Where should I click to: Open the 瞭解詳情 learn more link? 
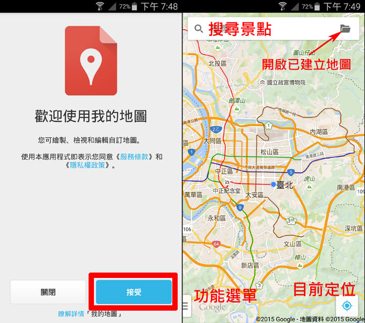[71, 314]
